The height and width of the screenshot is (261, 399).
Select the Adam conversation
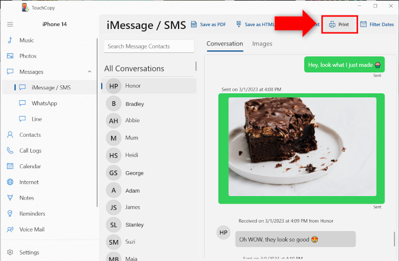pyautogui.click(x=149, y=190)
